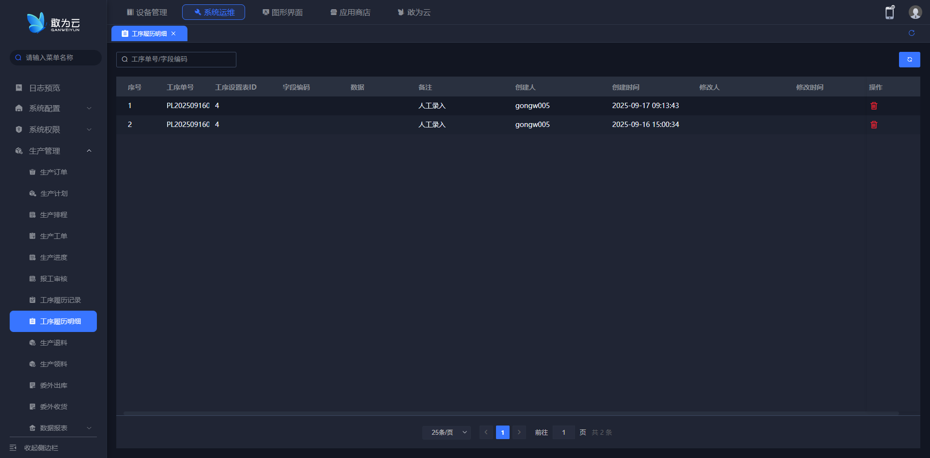The width and height of the screenshot is (930, 458).
Task: Open the mobile device icon in header
Action: pyautogui.click(x=890, y=12)
